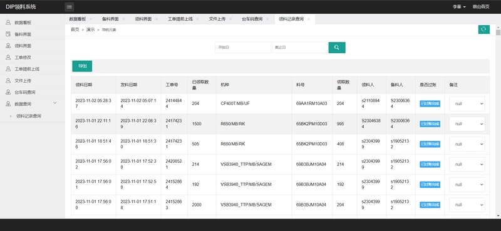The width and height of the screenshot is (501, 231).
Task: Close the 领料界面 tab with its X
Action: (x=157, y=19)
